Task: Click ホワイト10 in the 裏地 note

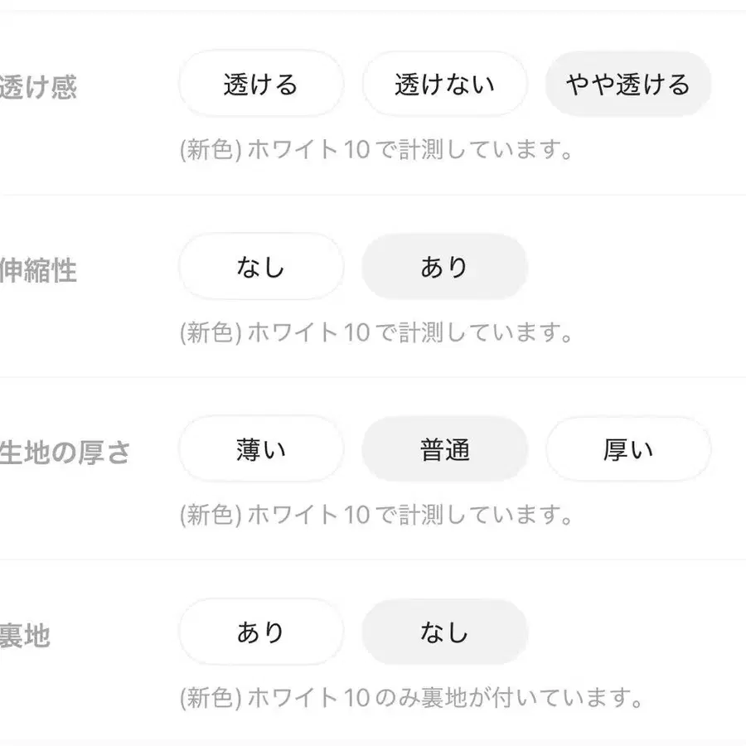Action: pos(308,699)
